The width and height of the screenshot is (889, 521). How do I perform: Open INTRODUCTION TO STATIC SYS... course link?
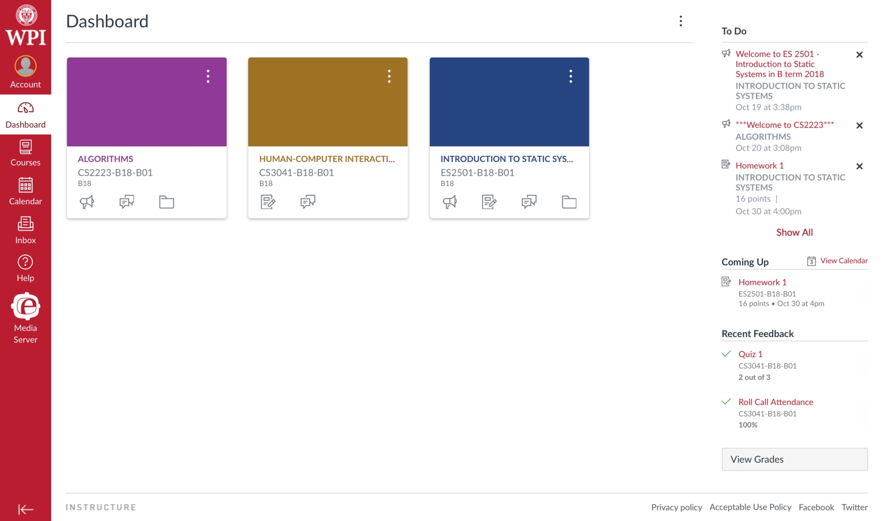point(506,159)
